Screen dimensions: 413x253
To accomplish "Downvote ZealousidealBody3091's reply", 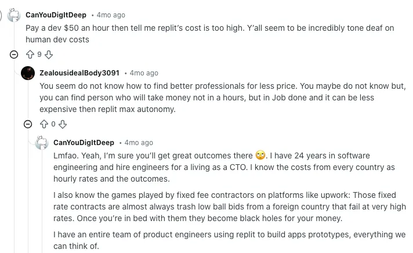I will tap(63, 124).
